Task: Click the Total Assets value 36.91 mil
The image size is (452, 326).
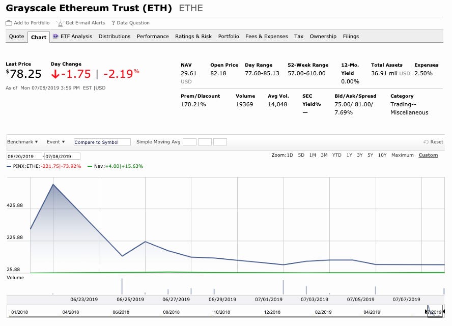Action: [x=384, y=73]
